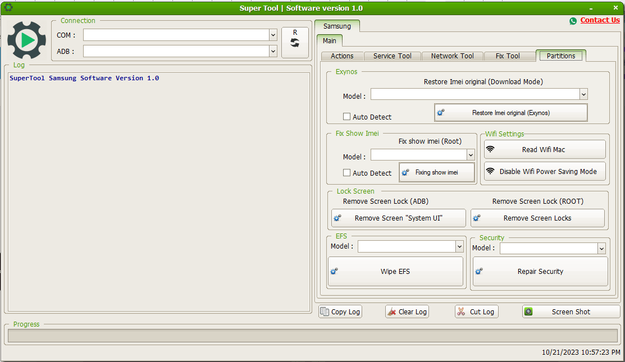Enable Auto Detect in Fix Show Imei

pyautogui.click(x=346, y=173)
